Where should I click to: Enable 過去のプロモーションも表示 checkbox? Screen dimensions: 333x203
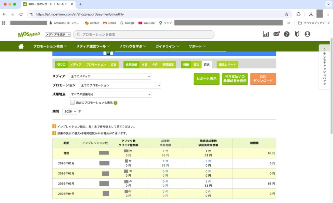coord(72,102)
